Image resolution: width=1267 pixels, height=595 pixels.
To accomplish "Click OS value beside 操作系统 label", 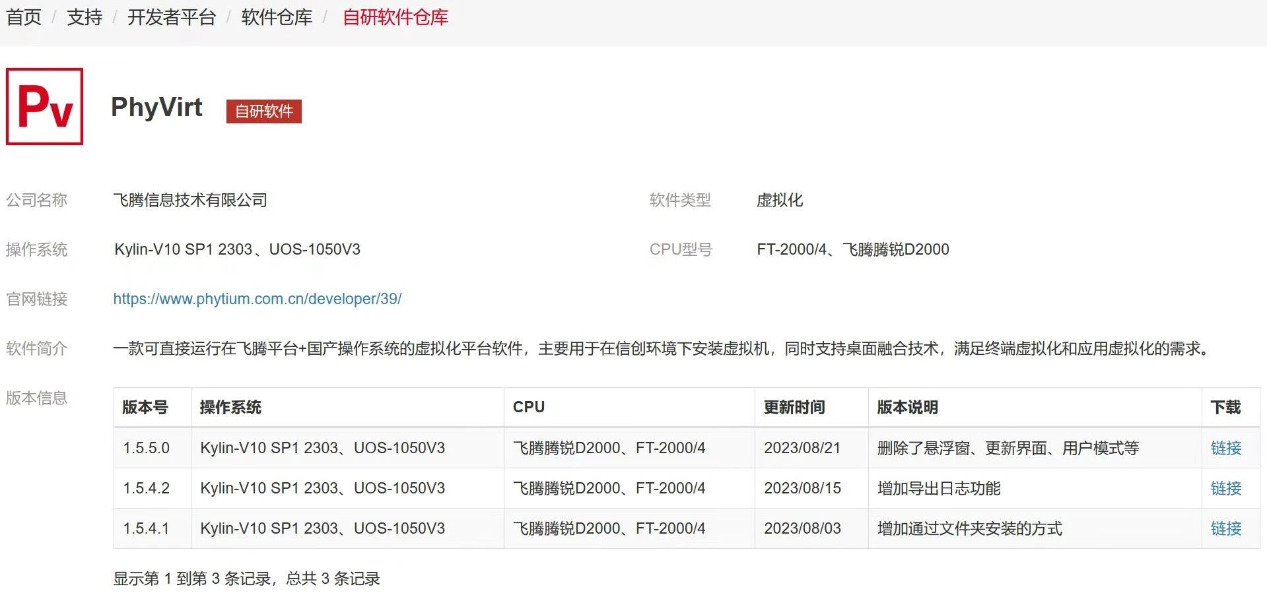I will click(237, 249).
